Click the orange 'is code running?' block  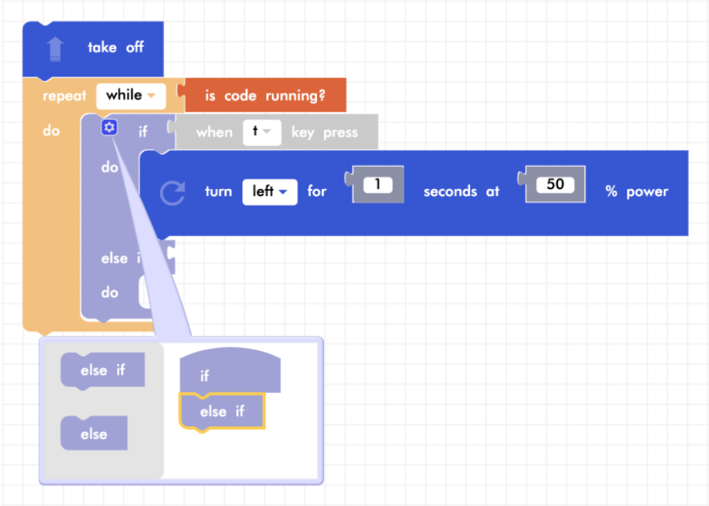point(265,96)
